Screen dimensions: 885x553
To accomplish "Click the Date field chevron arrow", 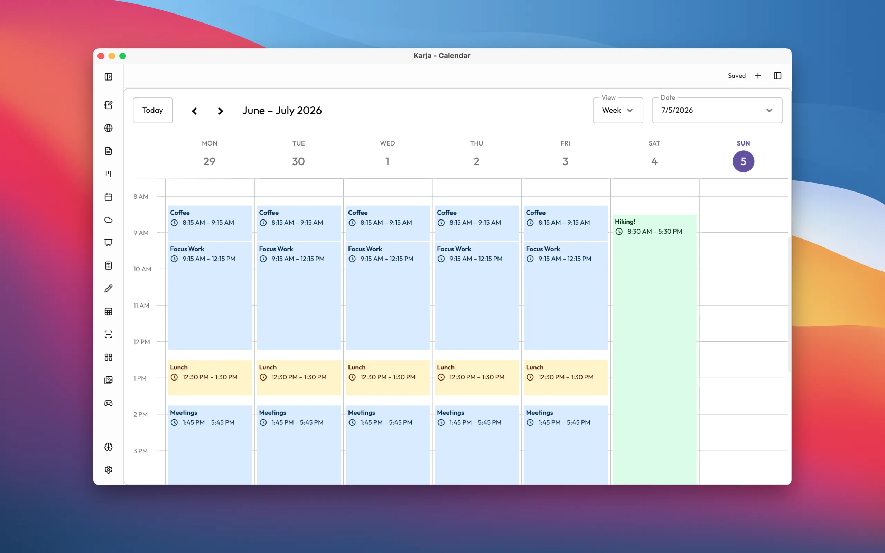I will 769,110.
